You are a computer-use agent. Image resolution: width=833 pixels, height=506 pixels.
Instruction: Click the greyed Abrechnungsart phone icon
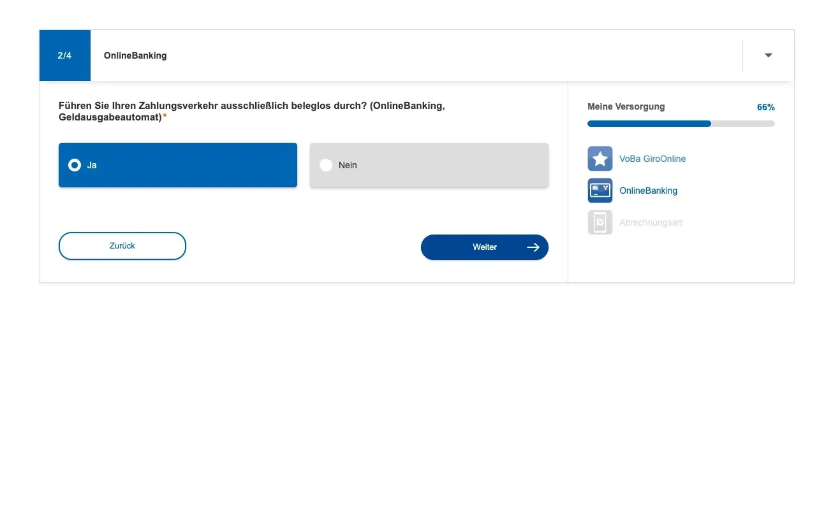[600, 222]
